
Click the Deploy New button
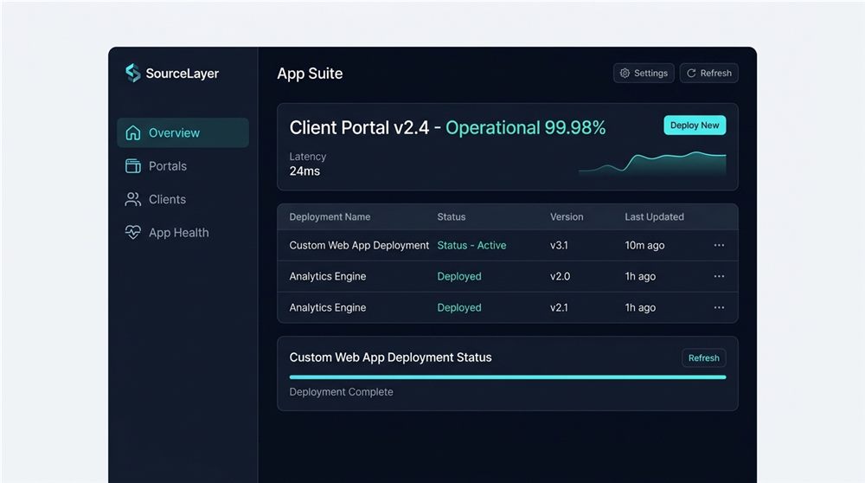[x=695, y=126]
